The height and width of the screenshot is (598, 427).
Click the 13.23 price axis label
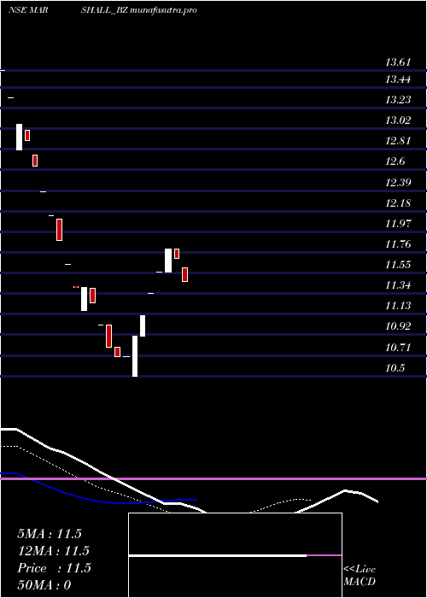(x=398, y=100)
